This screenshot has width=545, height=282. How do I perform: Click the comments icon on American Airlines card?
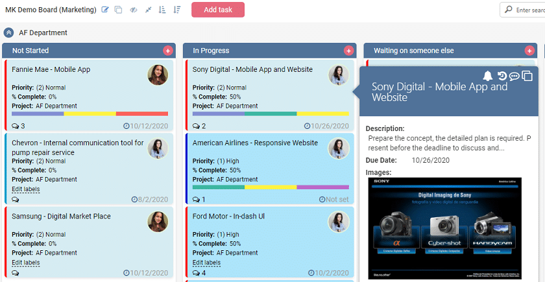(196, 200)
